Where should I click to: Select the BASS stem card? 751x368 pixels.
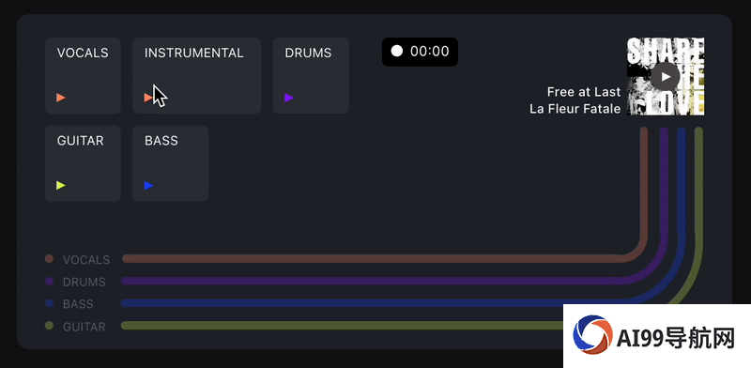tap(171, 163)
